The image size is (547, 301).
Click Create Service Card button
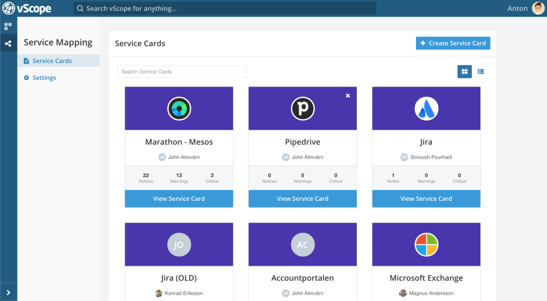[x=453, y=43]
